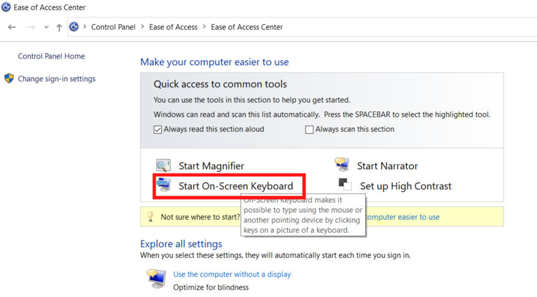The width and height of the screenshot is (537, 297).
Task: Select Control Panel in breadcrumb path
Action: tap(113, 27)
